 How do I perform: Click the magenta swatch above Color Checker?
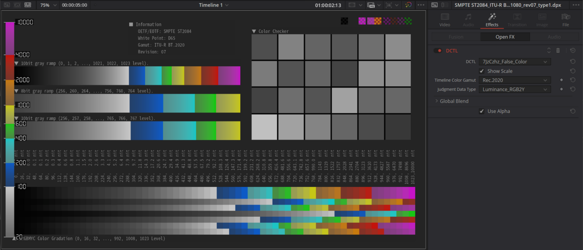(x=362, y=21)
